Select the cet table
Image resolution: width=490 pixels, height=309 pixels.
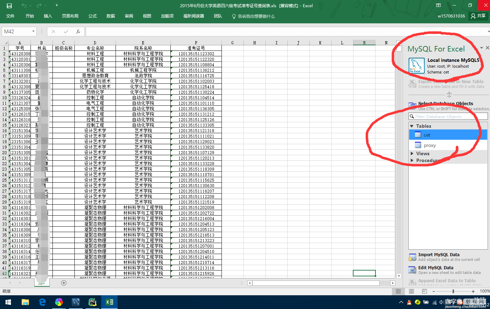[448, 135]
